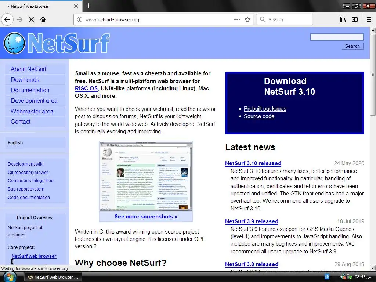
Task: Go to Documentation sidebar item
Action: [x=35, y=90]
